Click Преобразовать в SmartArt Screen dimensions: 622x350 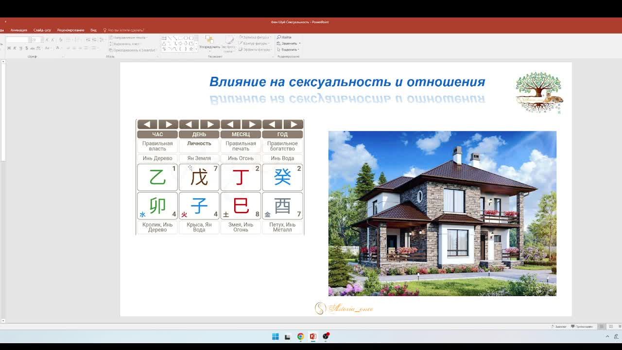(132, 50)
